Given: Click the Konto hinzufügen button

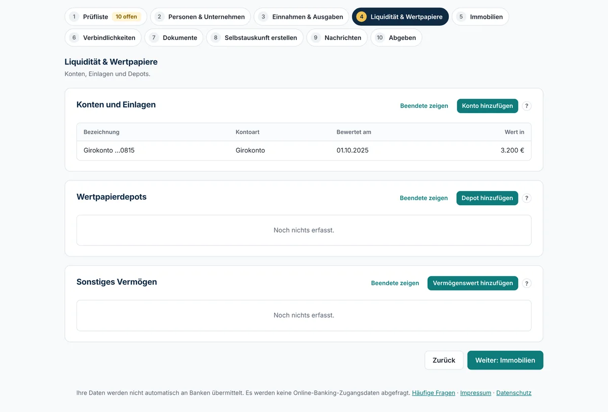Looking at the screenshot, I should [x=487, y=106].
